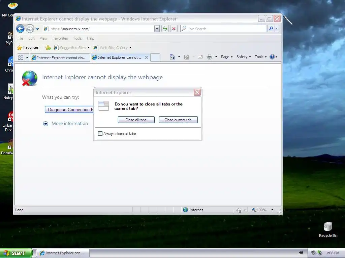Click the Quick Tabs grid icon
This screenshot has height=258, width=345.
pos(21,57)
